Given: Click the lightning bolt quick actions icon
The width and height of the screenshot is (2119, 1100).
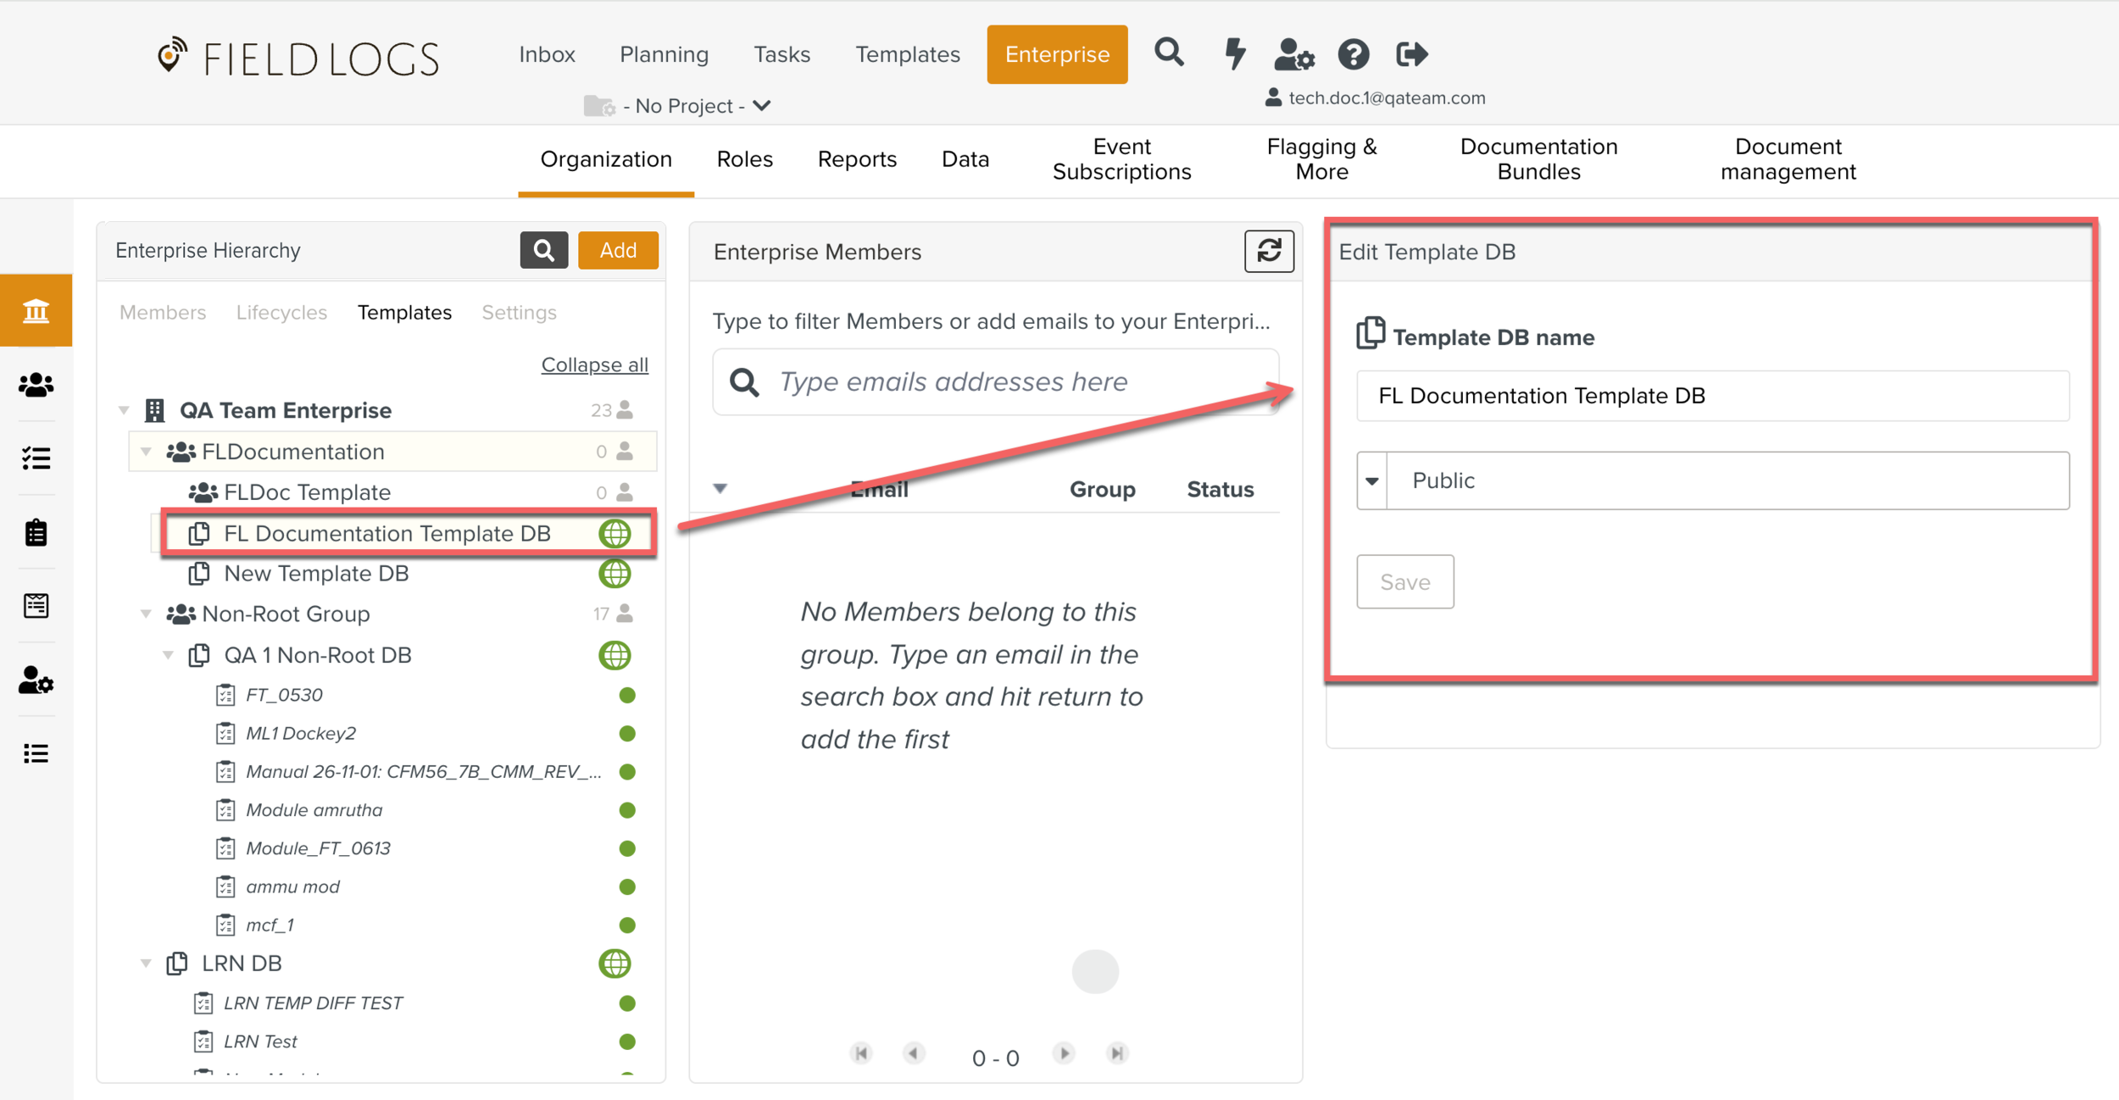Looking at the screenshot, I should (1235, 53).
